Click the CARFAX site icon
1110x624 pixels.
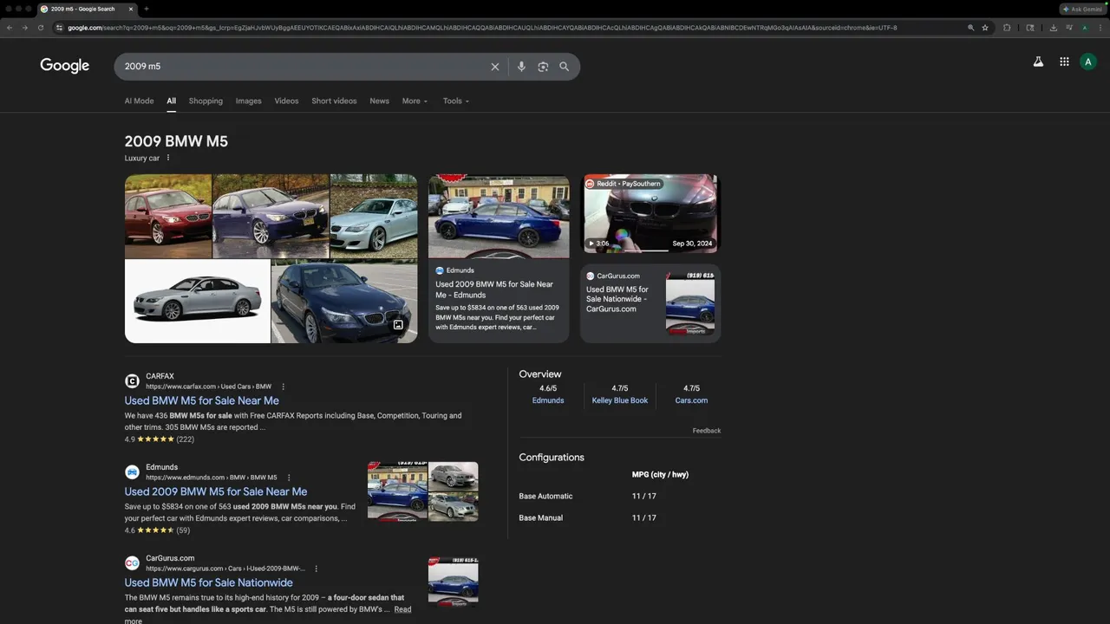[132, 381]
